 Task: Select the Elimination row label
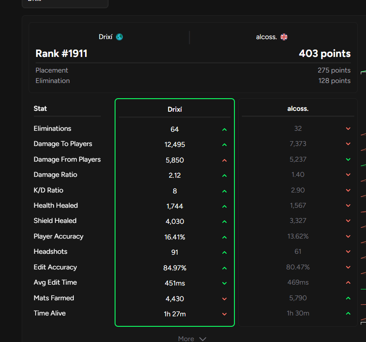pyautogui.click(x=53, y=81)
